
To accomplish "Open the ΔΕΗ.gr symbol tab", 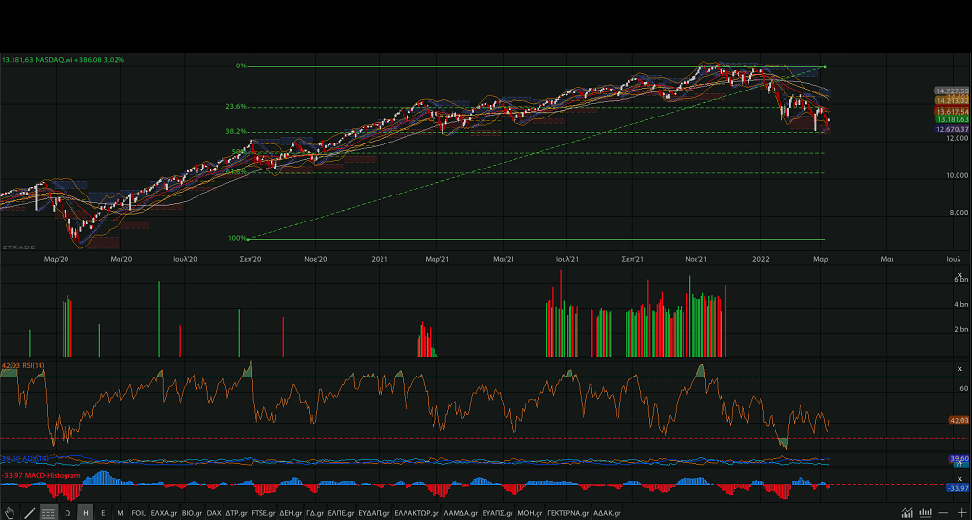I will tap(291, 513).
